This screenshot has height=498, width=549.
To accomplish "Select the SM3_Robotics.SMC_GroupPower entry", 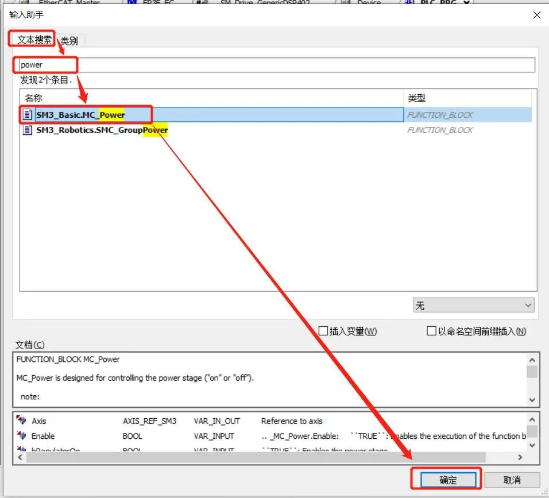I will click(x=102, y=130).
